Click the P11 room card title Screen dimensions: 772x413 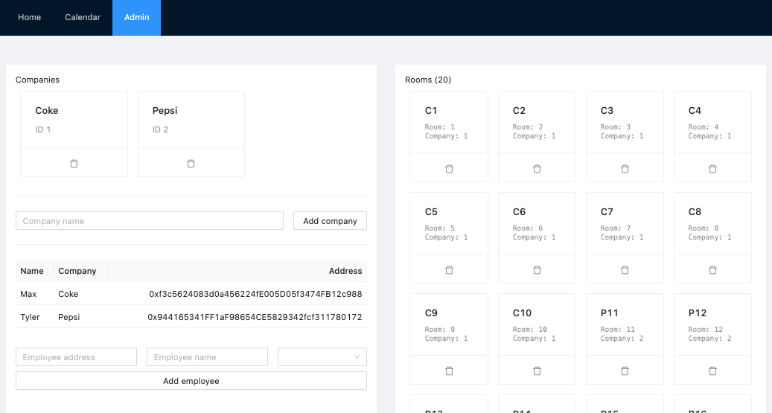pos(609,313)
